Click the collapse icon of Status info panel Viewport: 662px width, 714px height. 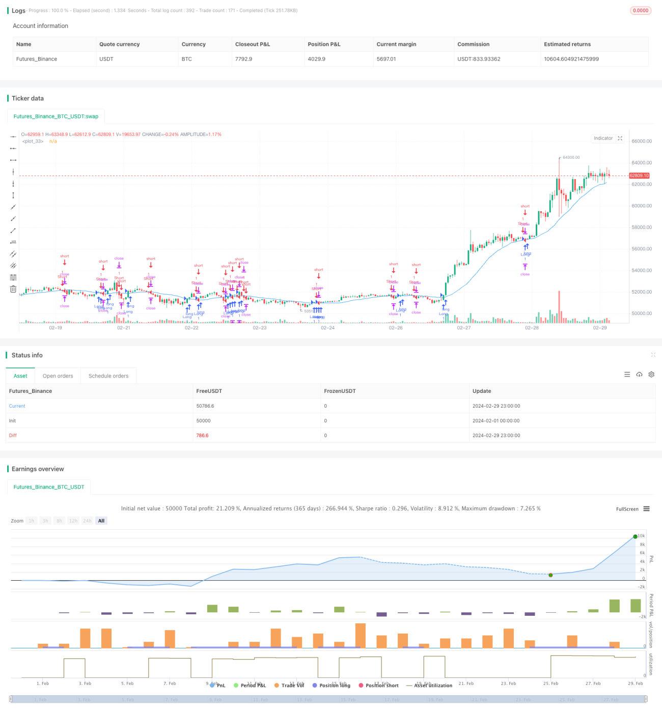coord(653,355)
